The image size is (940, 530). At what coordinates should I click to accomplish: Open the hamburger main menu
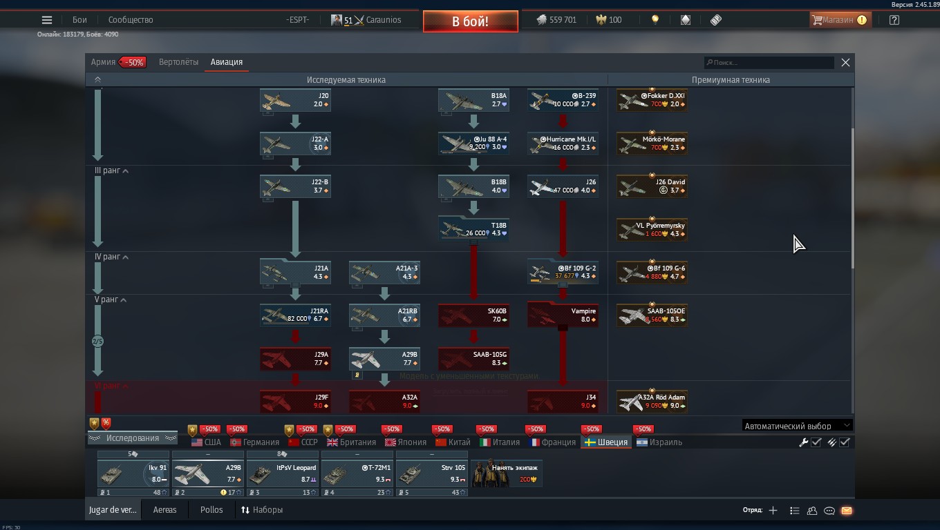(x=47, y=20)
